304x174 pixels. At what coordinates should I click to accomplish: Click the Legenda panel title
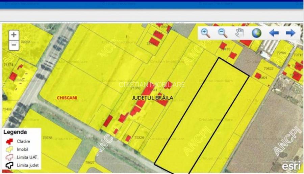click(15, 132)
